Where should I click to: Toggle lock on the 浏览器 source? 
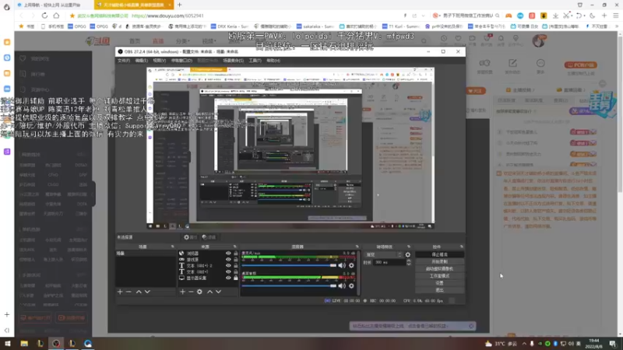(236, 254)
